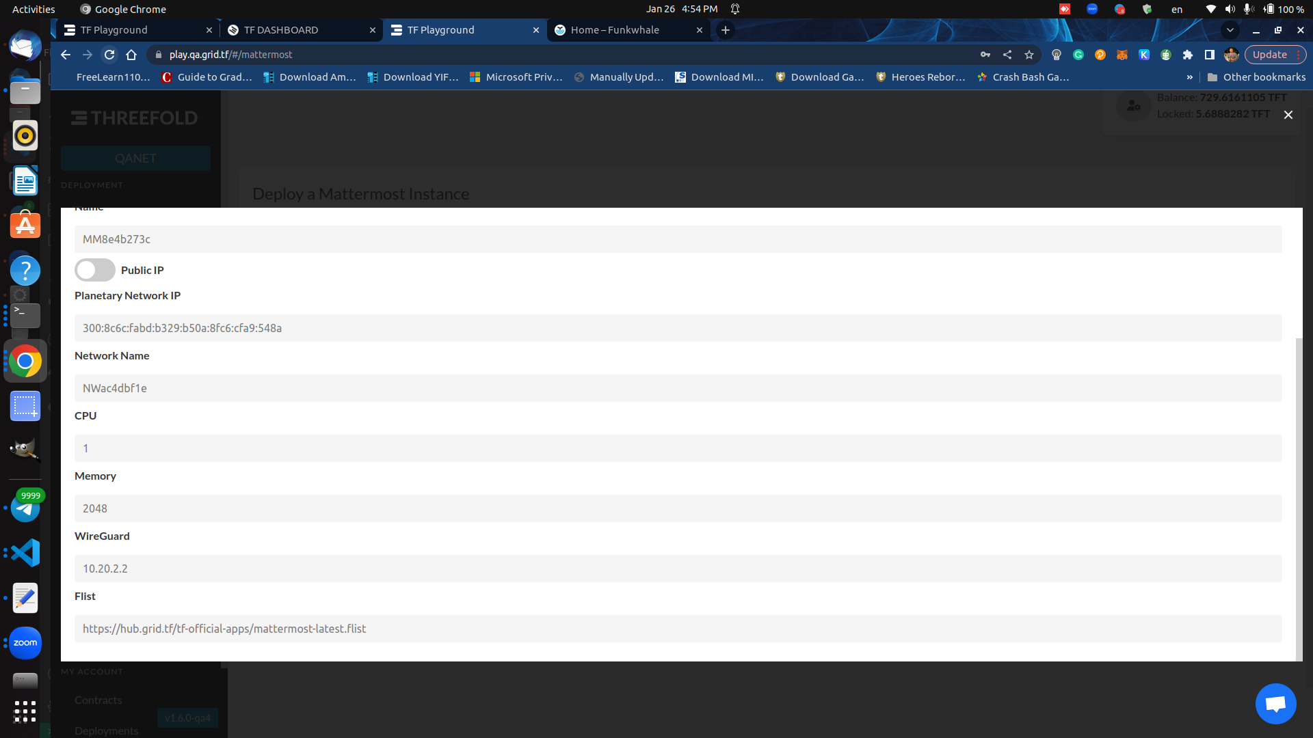Expand the bookmarks overflow chevron
Image resolution: width=1313 pixels, height=738 pixels.
tap(1191, 77)
